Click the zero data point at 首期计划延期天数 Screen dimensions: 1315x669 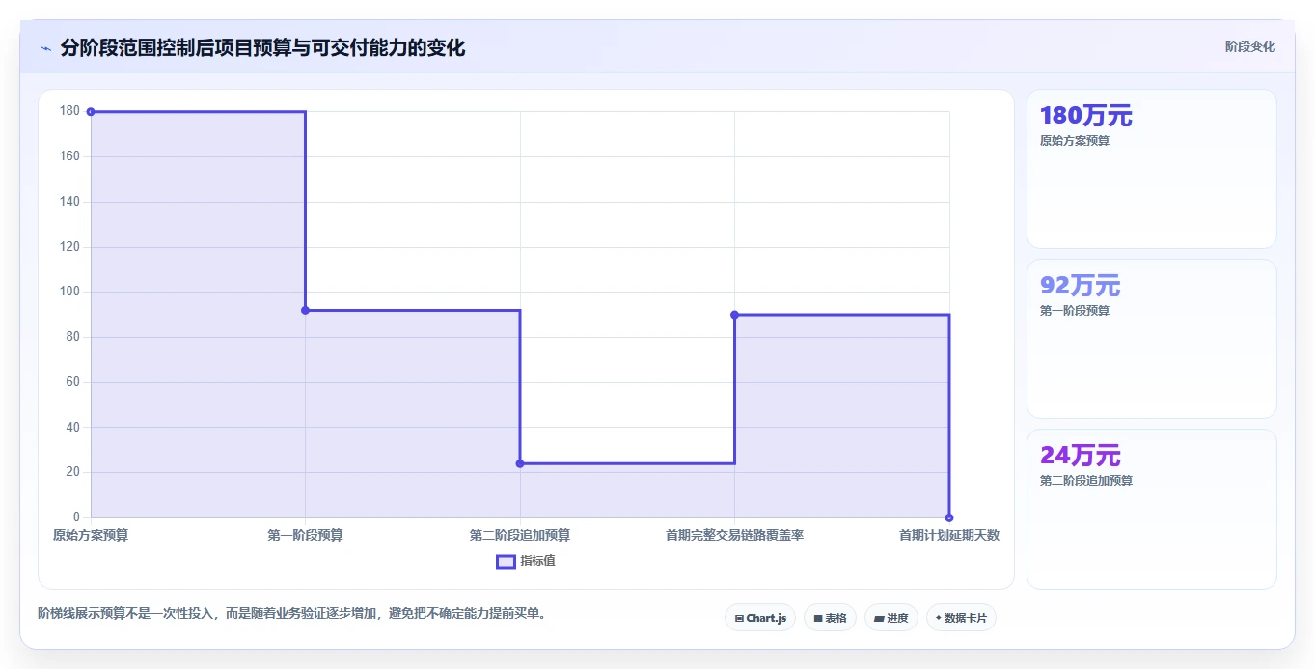tap(949, 517)
